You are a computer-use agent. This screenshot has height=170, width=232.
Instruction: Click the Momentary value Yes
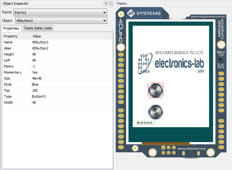[35, 72]
